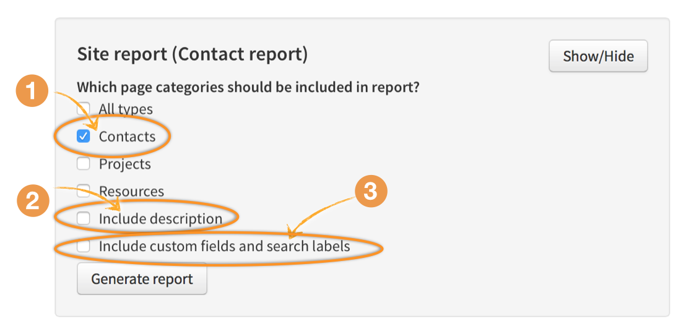Image resolution: width=691 pixels, height=329 pixels.
Task: Tick the Projects checkbox
Action: pyautogui.click(x=84, y=164)
